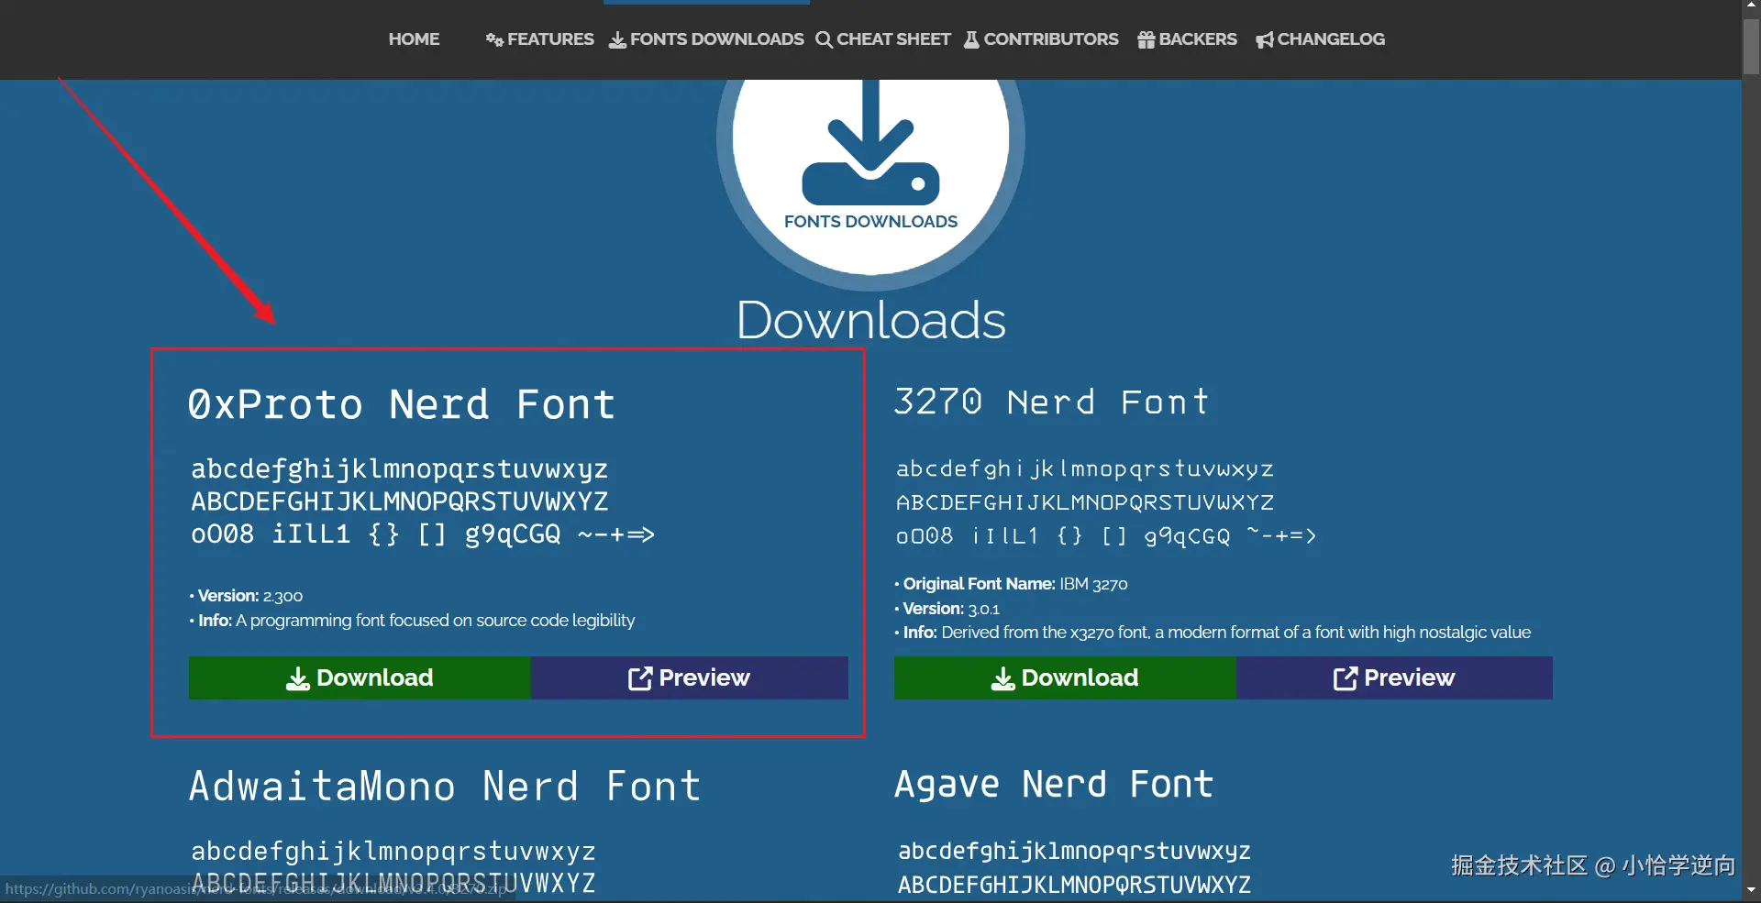The image size is (1761, 903).
Task: Click the 3270 Info line about x3270 font
Action: pyautogui.click(x=1213, y=633)
